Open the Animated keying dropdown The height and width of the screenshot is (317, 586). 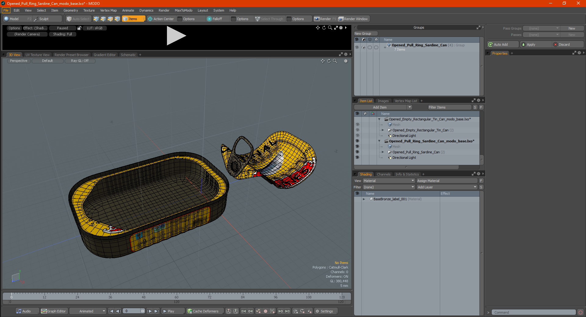[88, 311]
